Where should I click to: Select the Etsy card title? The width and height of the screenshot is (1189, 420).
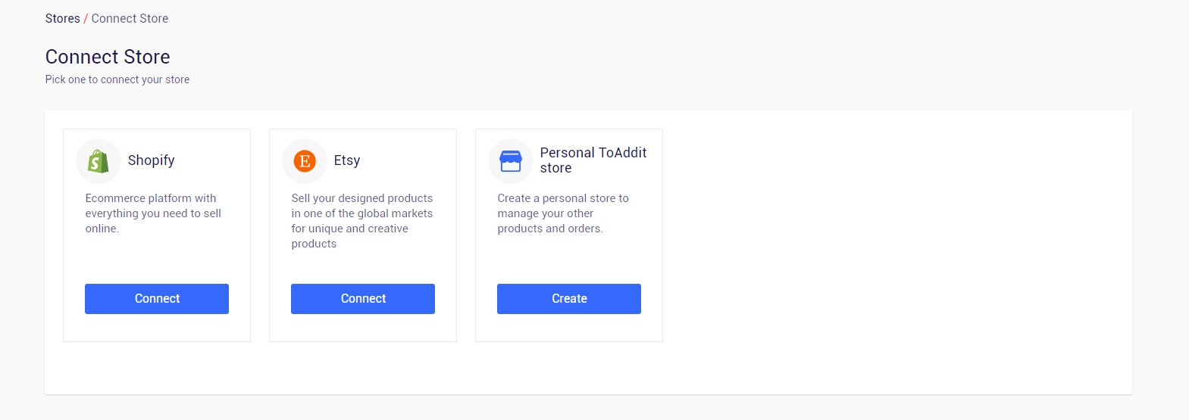347,160
